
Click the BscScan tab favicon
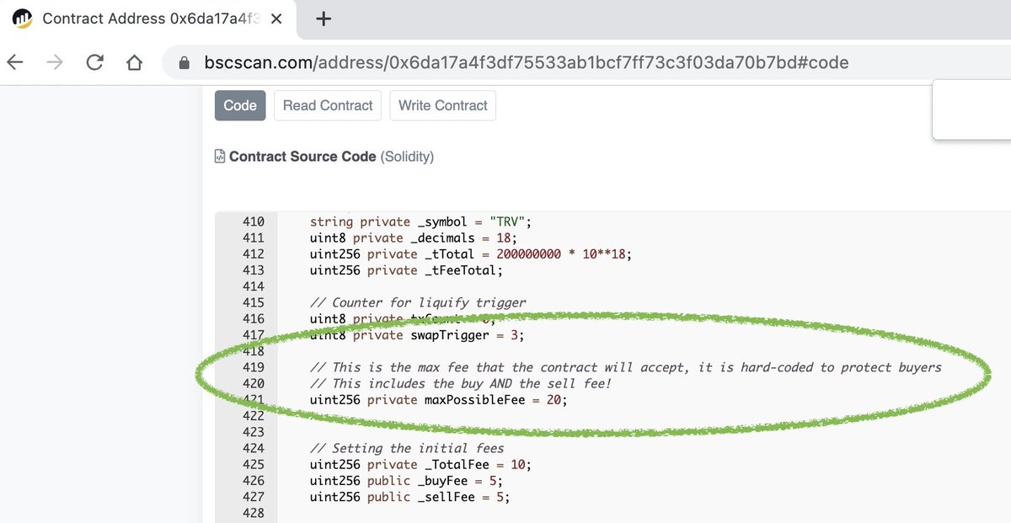point(22,19)
